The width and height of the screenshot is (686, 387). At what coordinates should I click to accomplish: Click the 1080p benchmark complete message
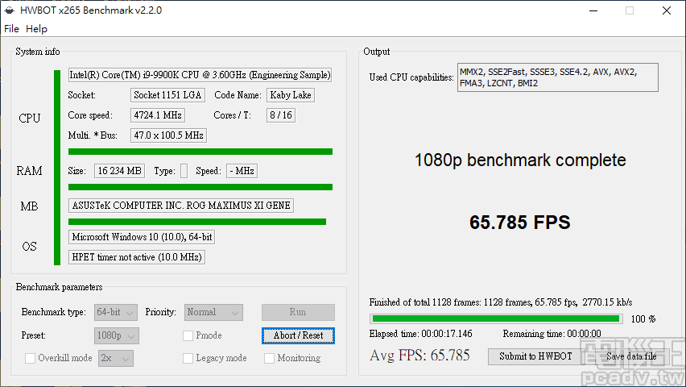[x=520, y=160]
